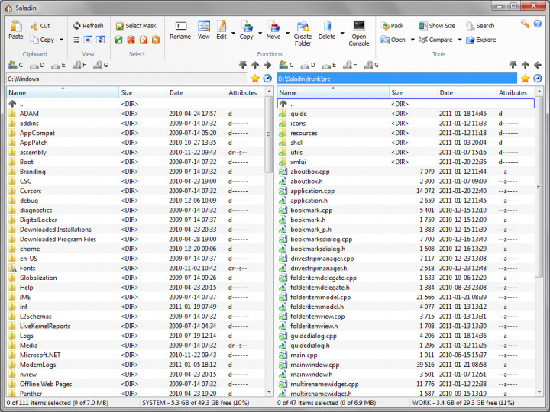Switch right pane to drive G

tap(371, 65)
